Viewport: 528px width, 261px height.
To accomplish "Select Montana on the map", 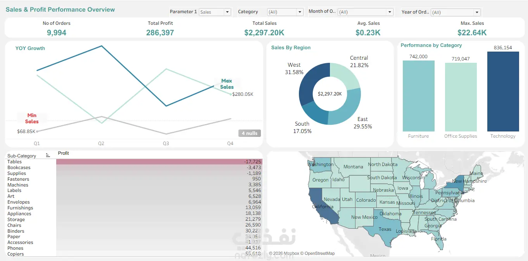I will click(353, 167).
